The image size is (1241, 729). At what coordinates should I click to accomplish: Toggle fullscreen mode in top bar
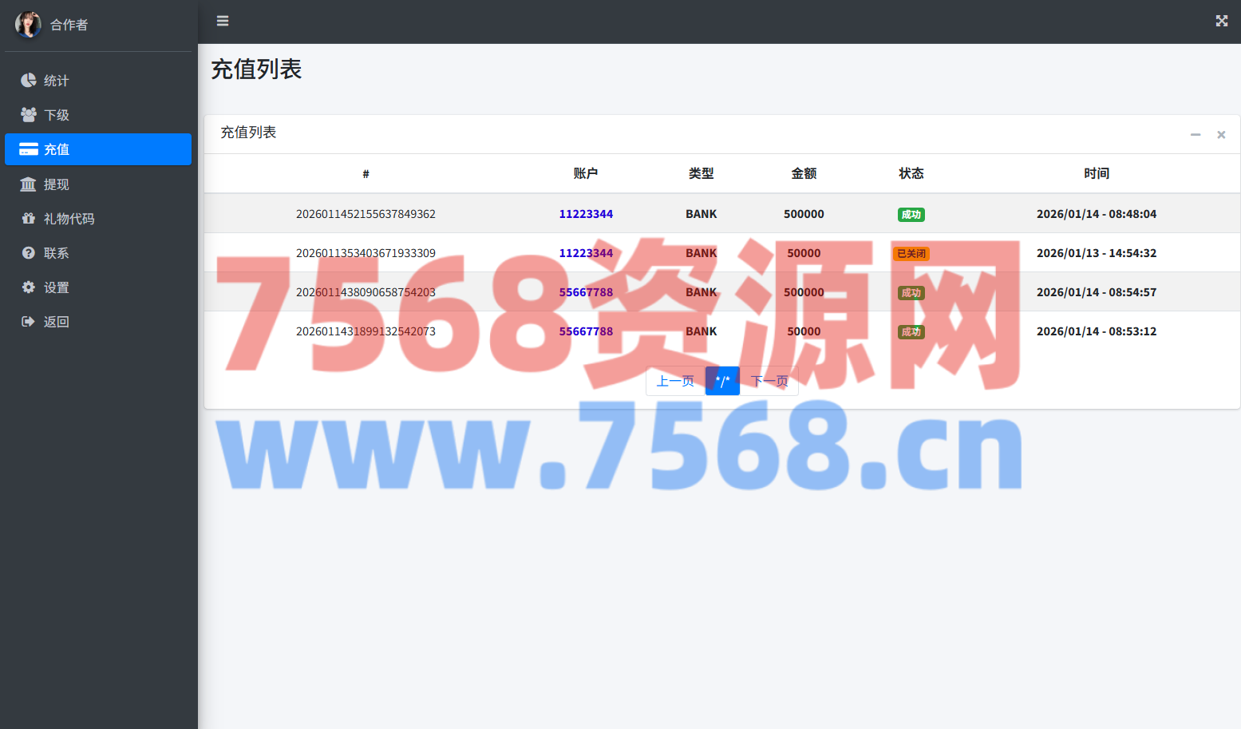coord(1221,21)
